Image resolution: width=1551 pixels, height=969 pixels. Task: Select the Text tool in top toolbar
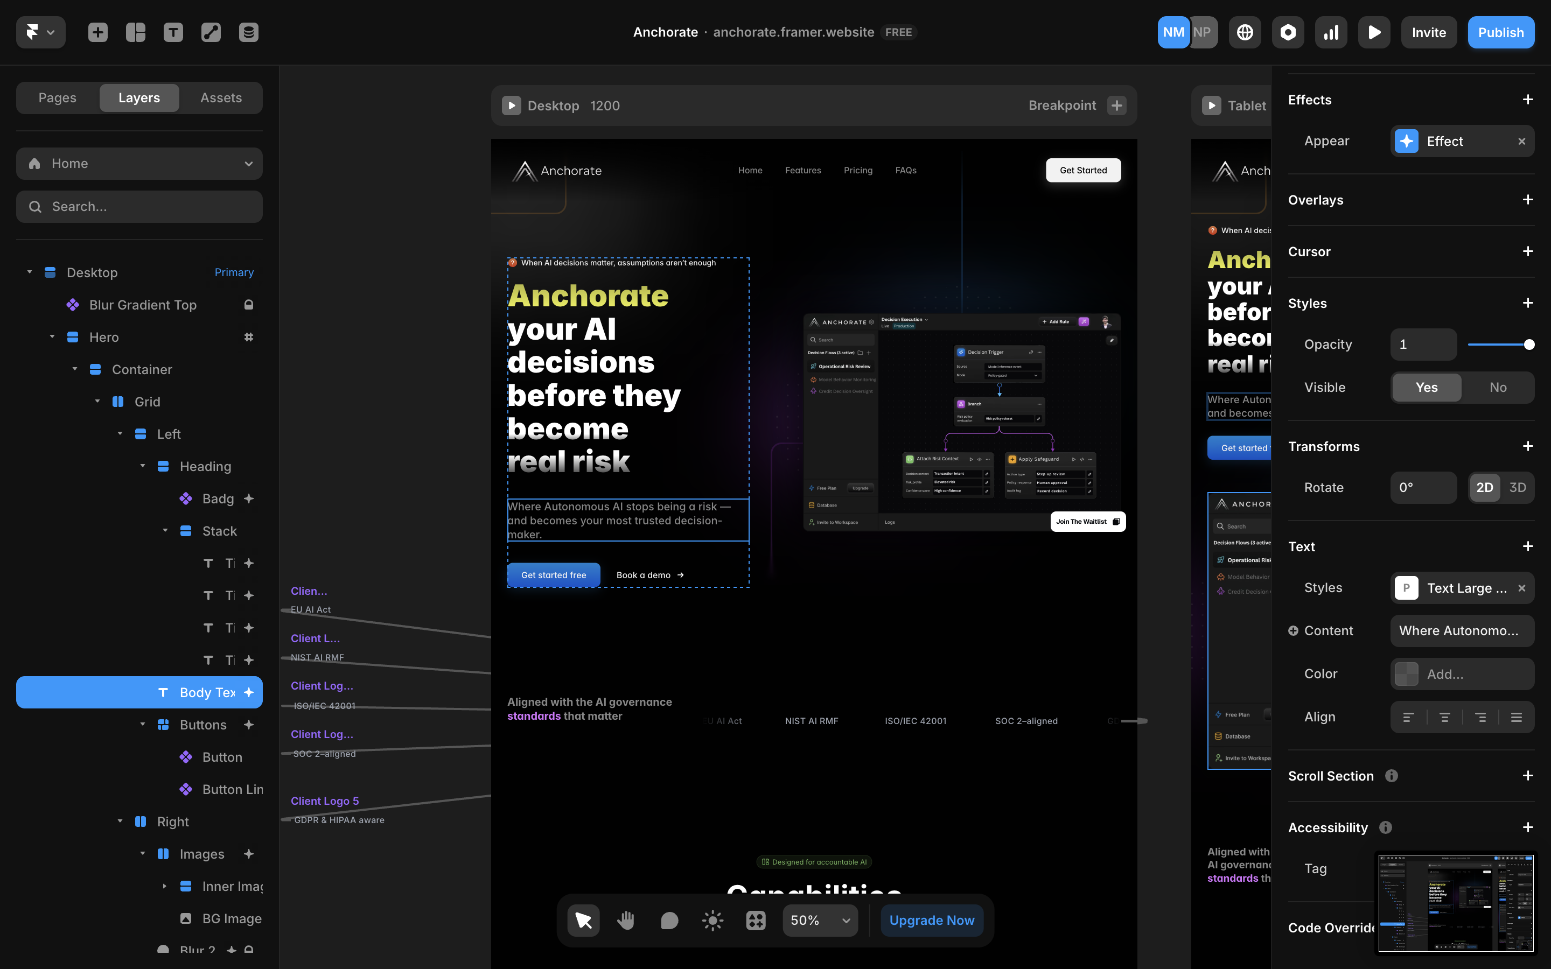click(173, 32)
